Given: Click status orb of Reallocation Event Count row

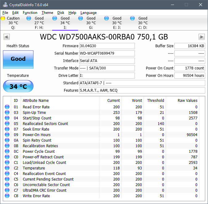Looking at the screenshot, I should coord(7,174).
